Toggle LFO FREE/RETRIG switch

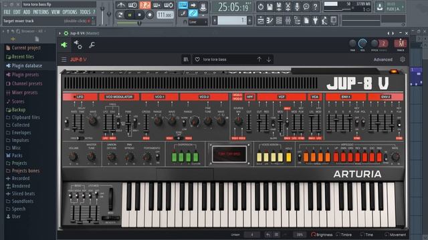coord(80,138)
